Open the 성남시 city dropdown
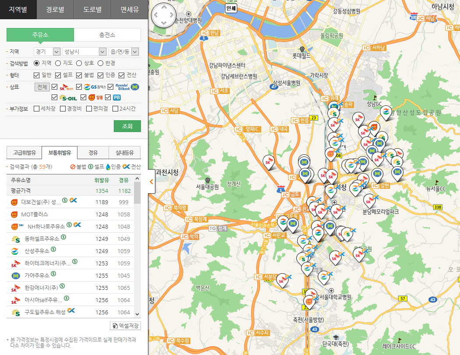The height and width of the screenshot is (355, 460). point(84,52)
